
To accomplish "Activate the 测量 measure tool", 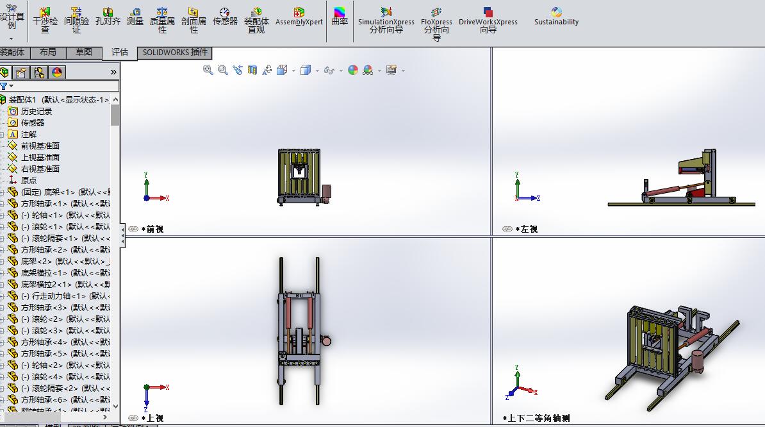I will point(135,17).
